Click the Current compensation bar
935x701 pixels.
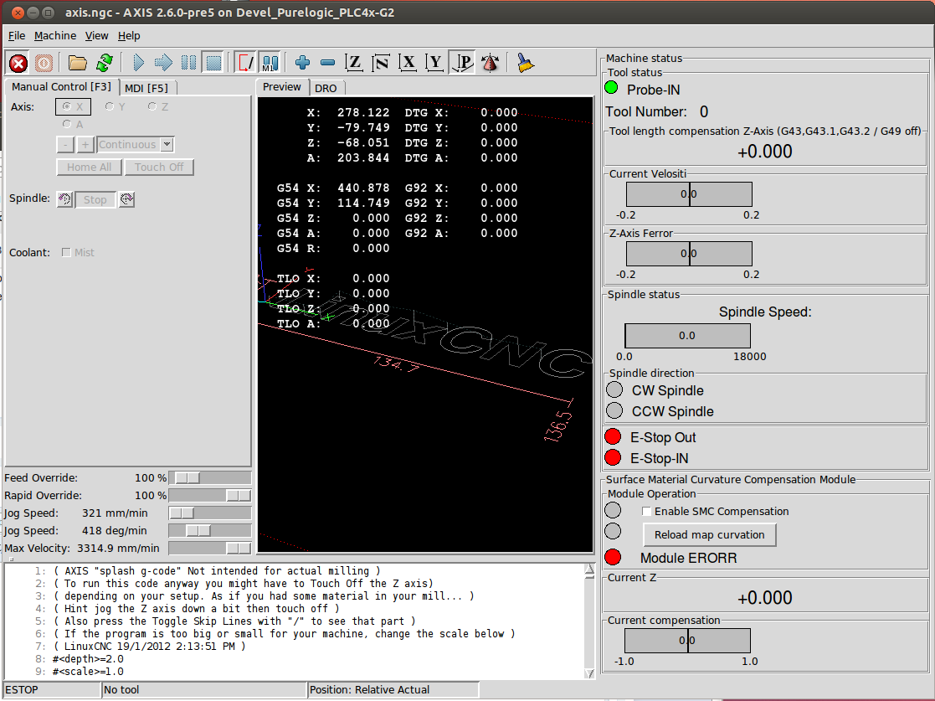click(x=687, y=640)
